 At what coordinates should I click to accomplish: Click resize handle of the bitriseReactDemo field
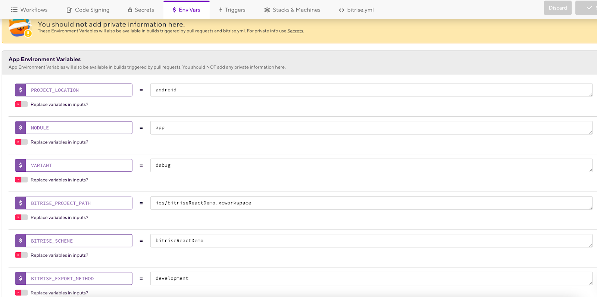591,245
